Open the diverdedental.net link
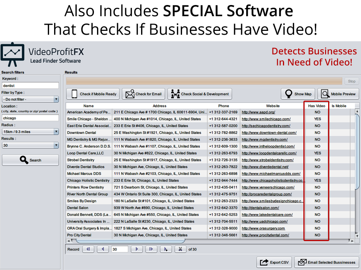Screen dimensions: 361x270 pos(265,167)
